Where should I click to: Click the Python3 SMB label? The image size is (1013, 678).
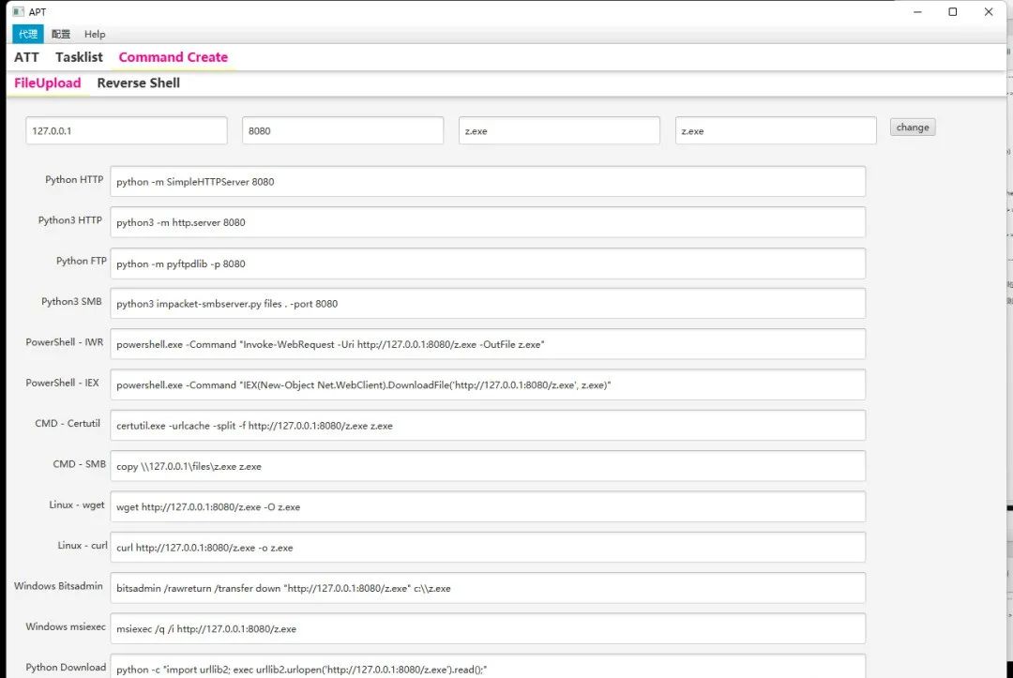[x=71, y=302]
